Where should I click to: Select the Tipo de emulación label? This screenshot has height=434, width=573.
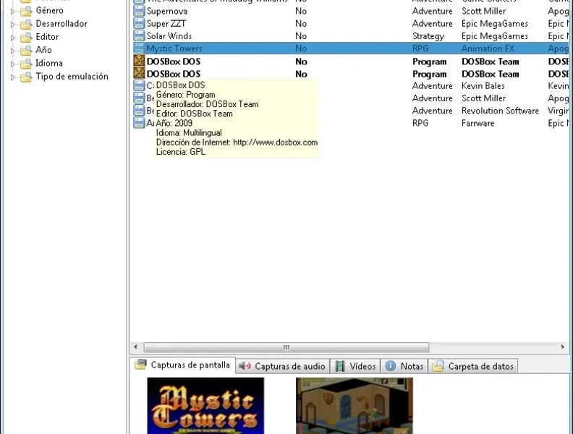[x=72, y=77]
